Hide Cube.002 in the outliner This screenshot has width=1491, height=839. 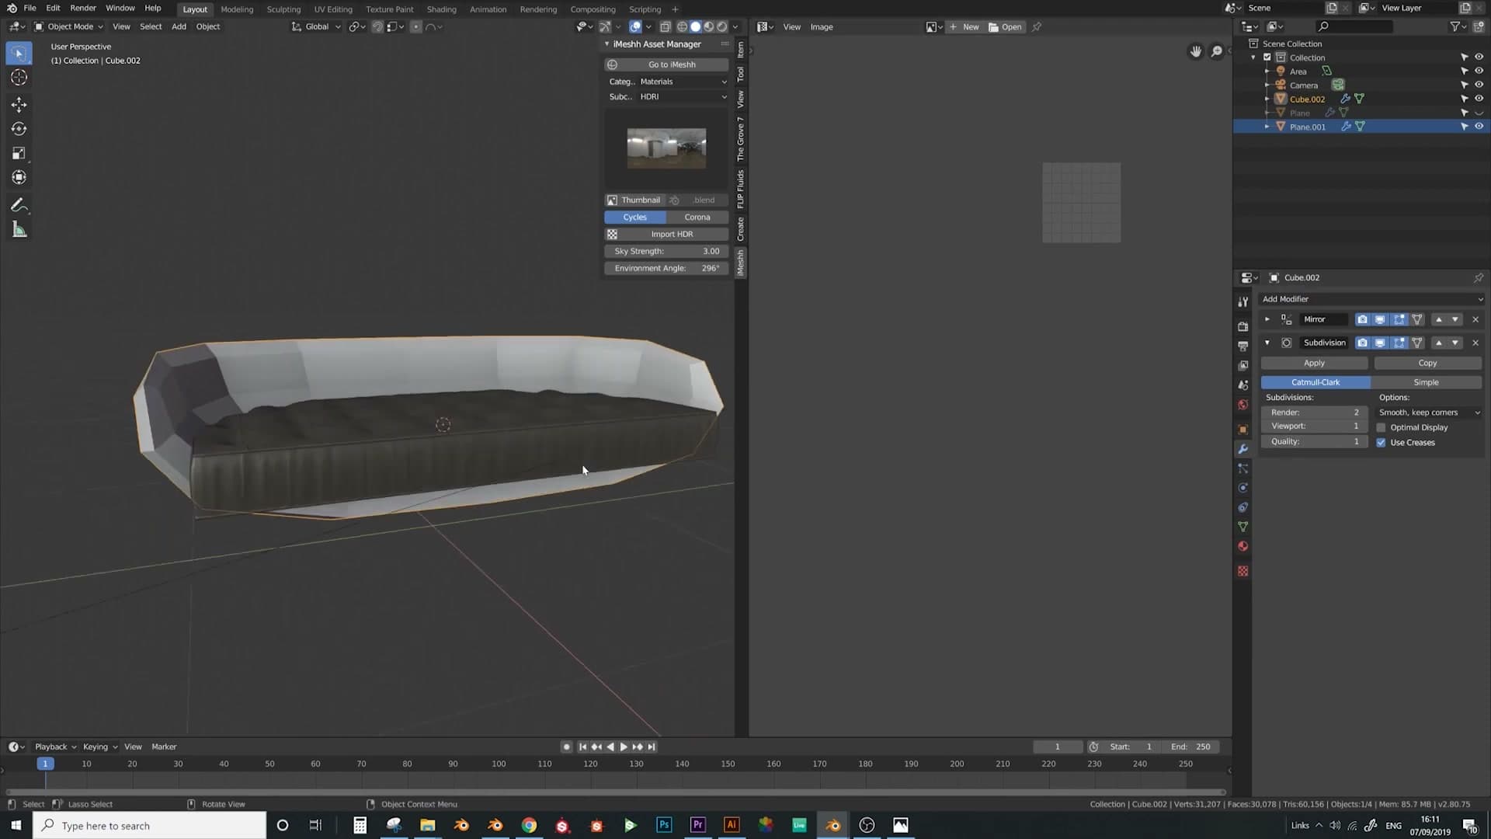tap(1479, 99)
